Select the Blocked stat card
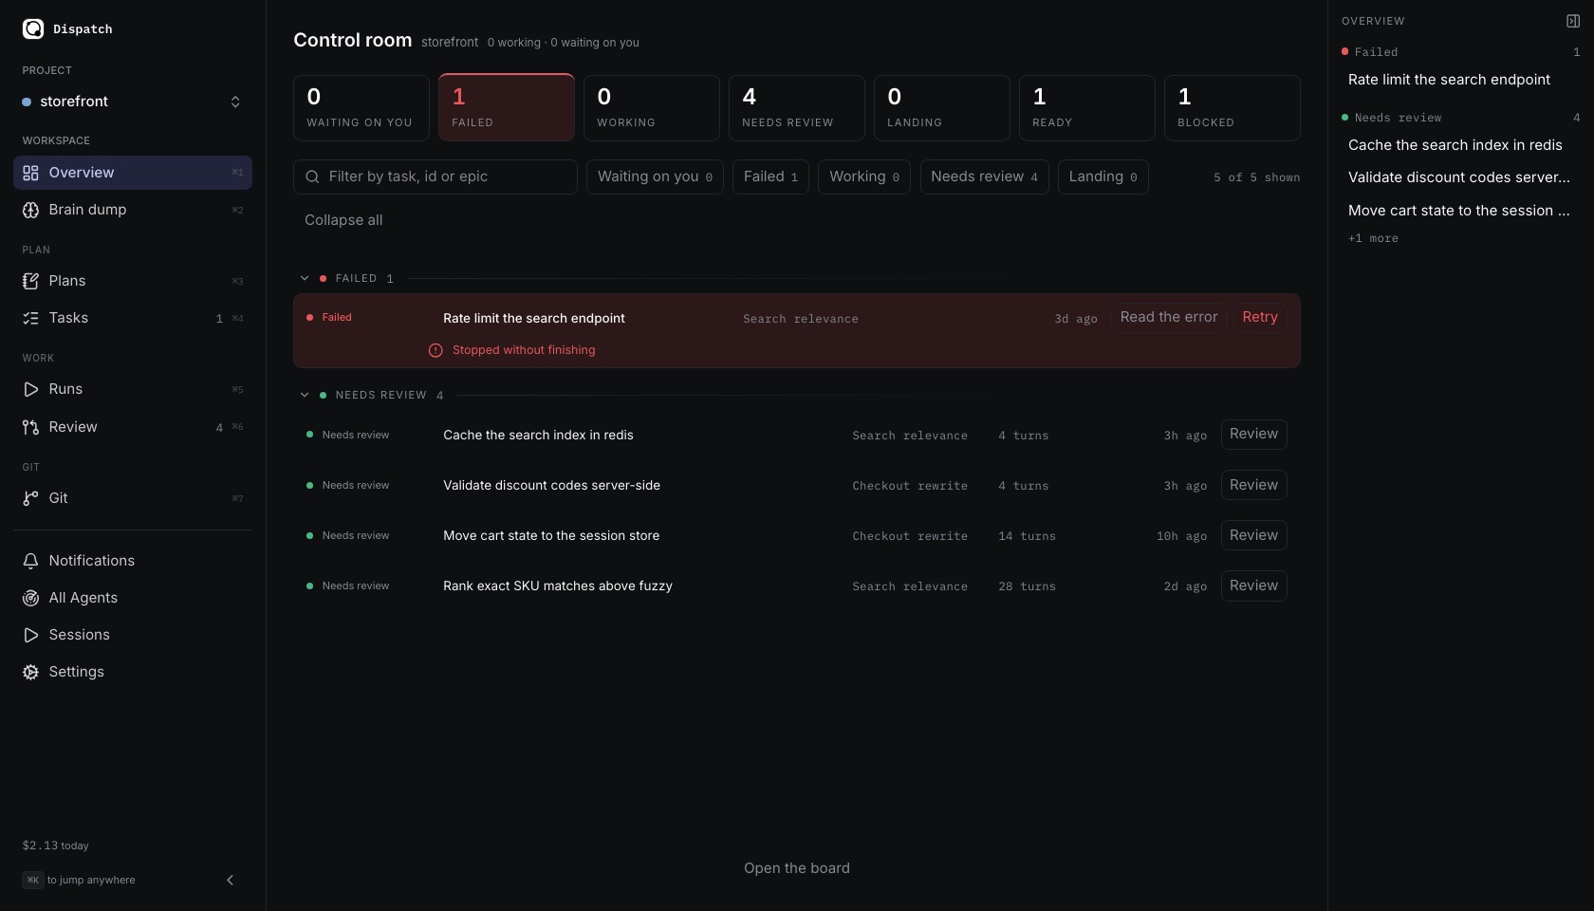The width and height of the screenshot is (1594, 911). click(x=1233, y=108)
